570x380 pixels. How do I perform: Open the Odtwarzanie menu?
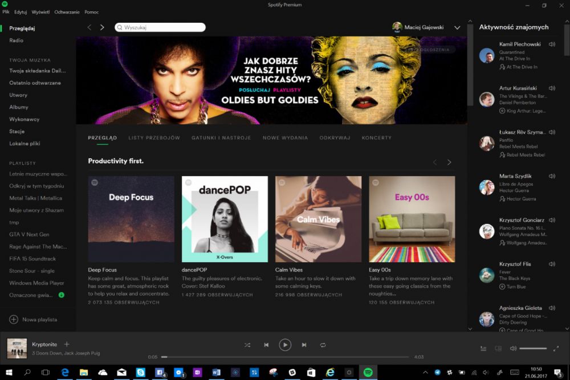67,12
